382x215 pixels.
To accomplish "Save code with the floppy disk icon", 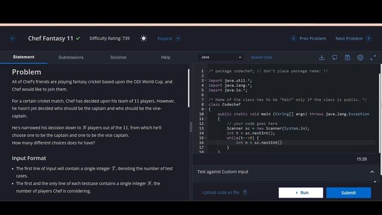I will 347,57.
